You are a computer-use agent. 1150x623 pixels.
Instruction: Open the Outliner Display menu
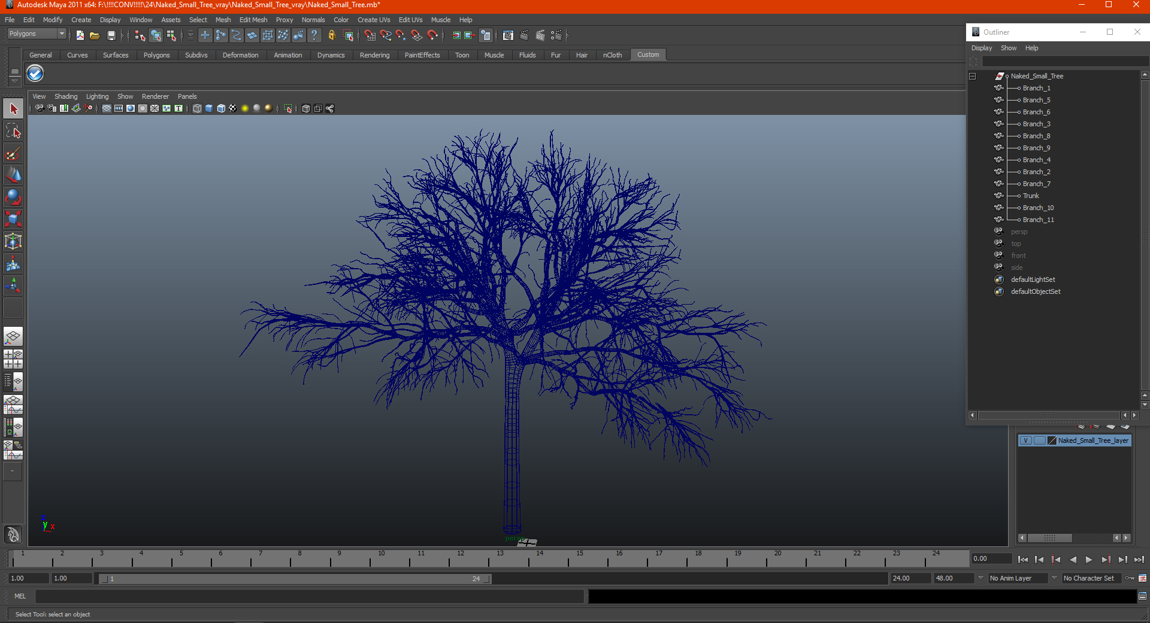[982, 48]
